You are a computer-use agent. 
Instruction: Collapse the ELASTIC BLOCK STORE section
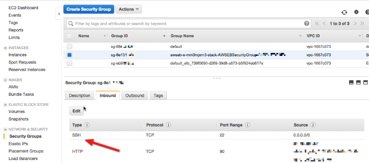click(5, 105)
